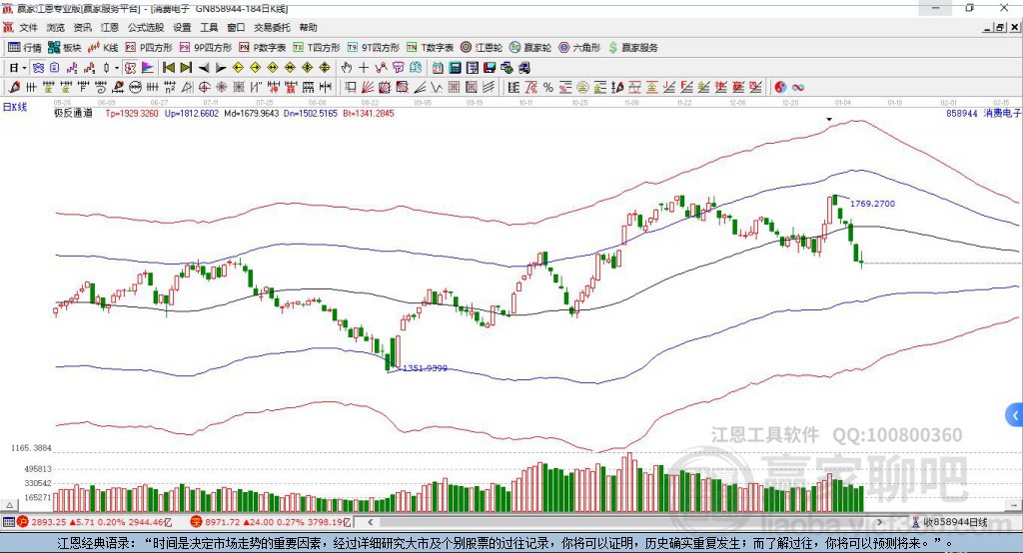Click the Shanghai index 2893.25 status entry

coord(95,522)
